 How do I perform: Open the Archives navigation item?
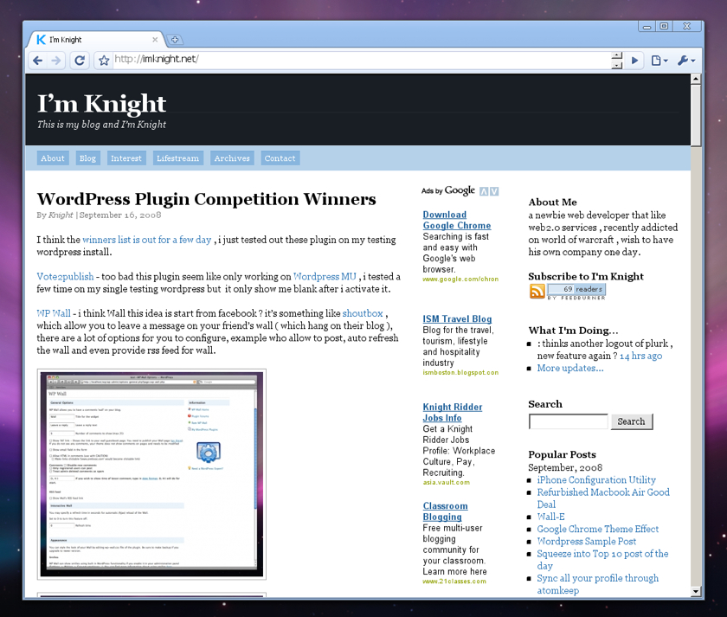[232, 158]
